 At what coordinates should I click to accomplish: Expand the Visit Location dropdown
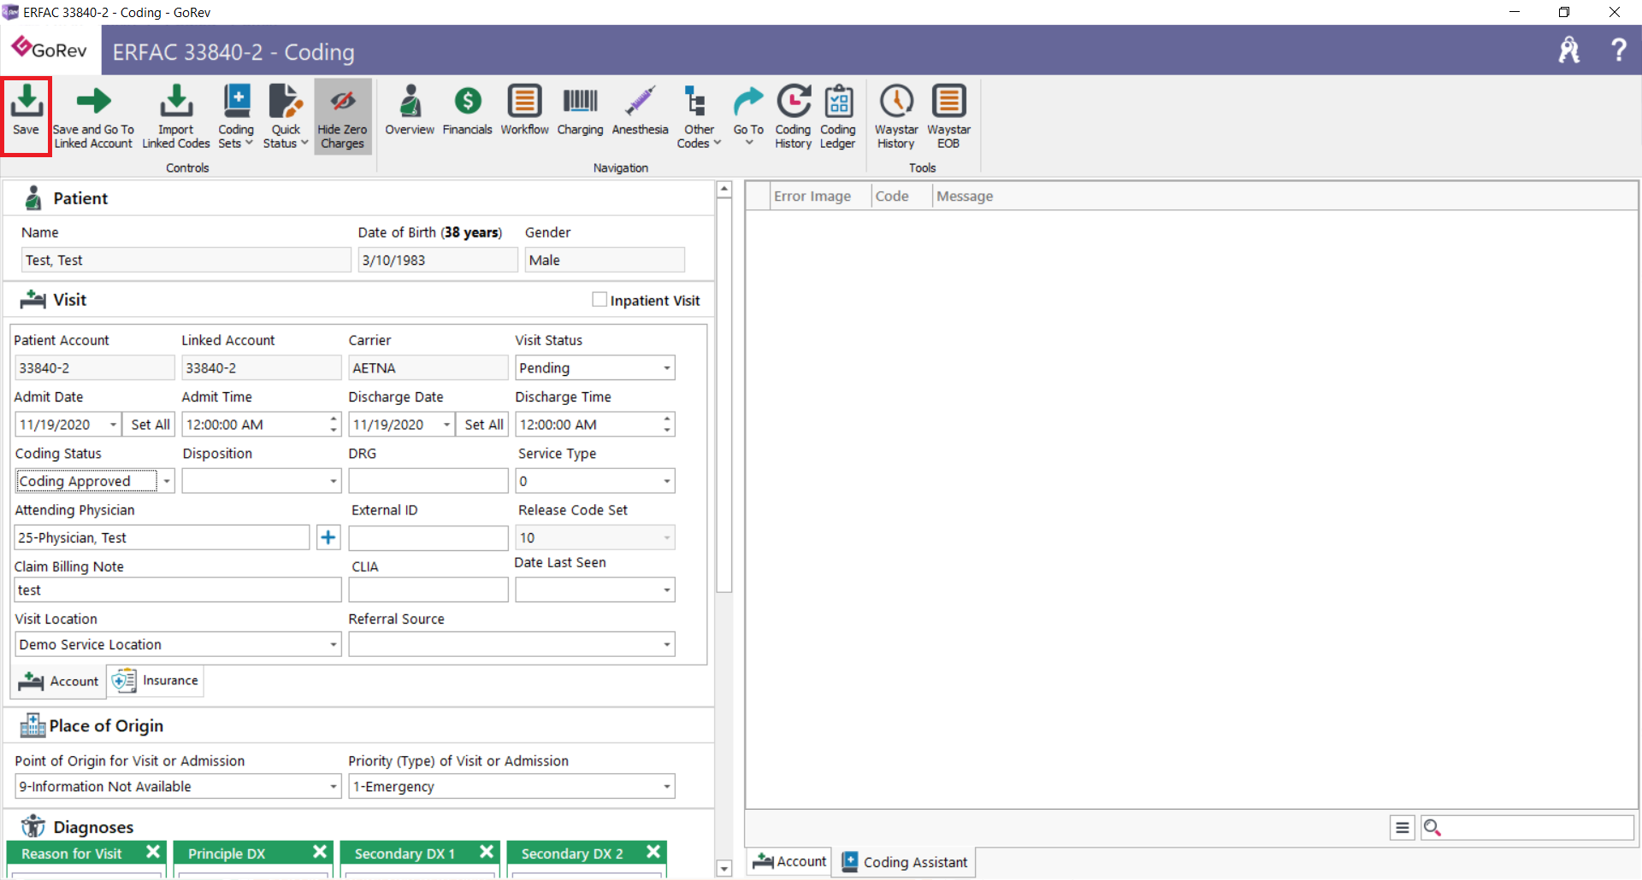coord(334,644)
